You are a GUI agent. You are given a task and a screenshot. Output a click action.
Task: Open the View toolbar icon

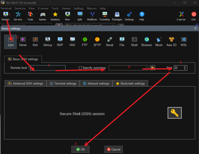click(x=67, y=16)
